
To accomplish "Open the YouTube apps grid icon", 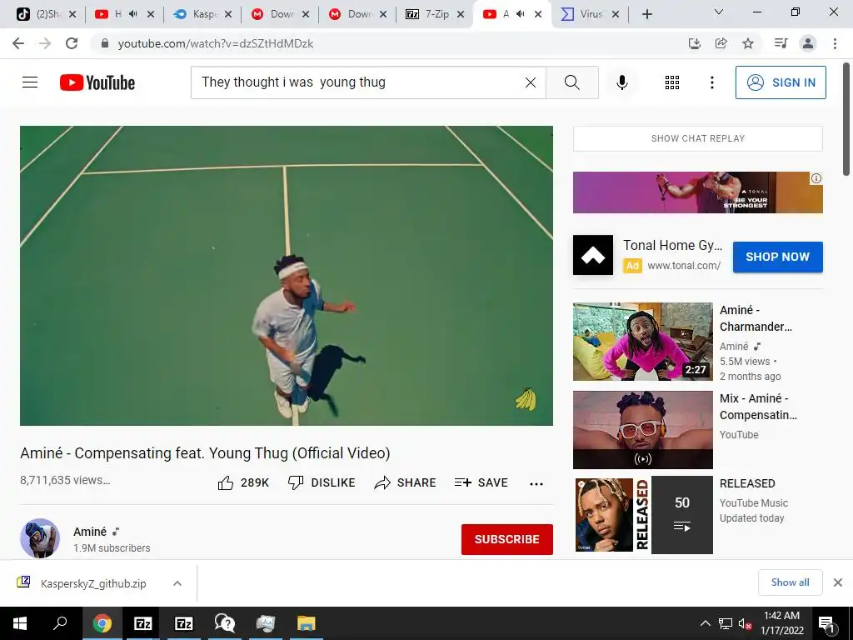I will point(672,82).
